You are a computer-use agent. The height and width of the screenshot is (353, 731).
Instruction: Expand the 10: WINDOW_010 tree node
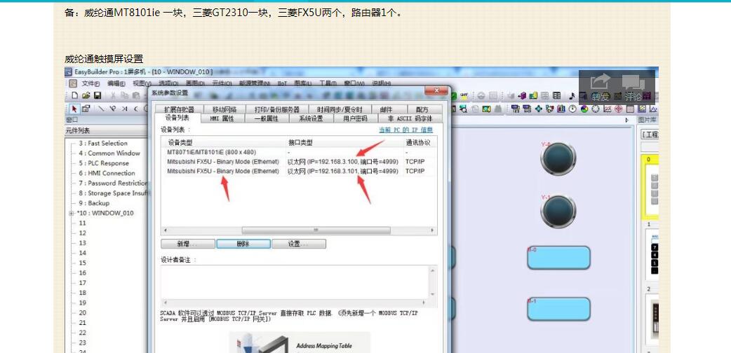click(x=71, y=213)
